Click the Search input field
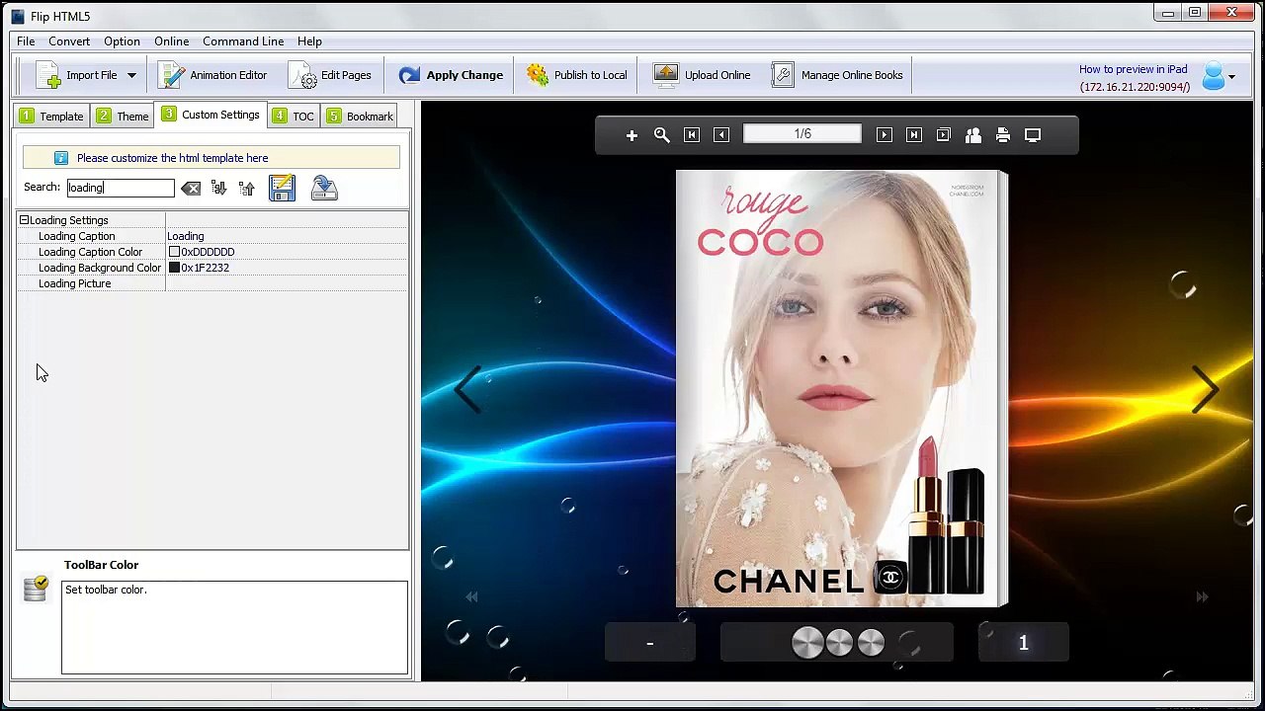The image size is (1265, 711). [x=121, y=188]
